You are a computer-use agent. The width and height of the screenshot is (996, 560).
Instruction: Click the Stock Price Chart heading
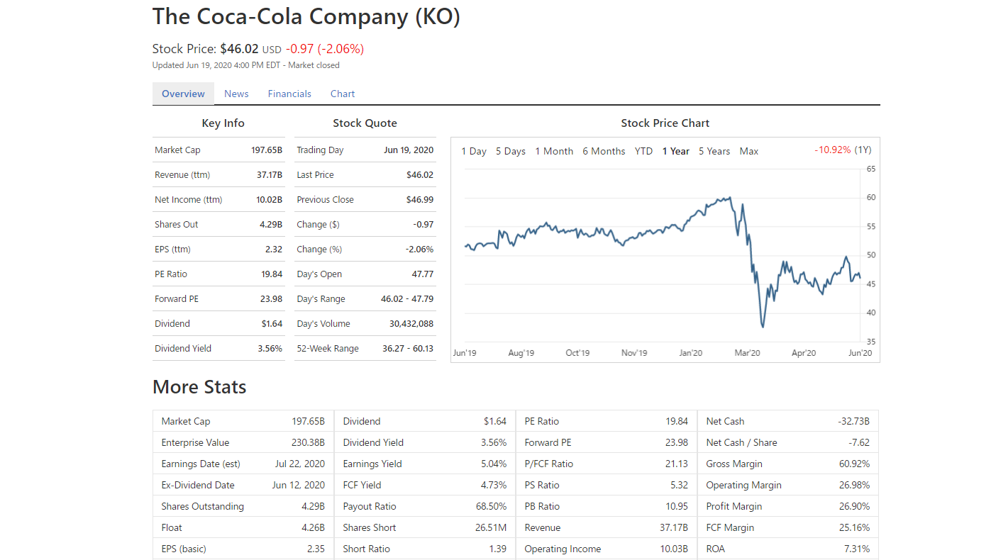[665, 123]
